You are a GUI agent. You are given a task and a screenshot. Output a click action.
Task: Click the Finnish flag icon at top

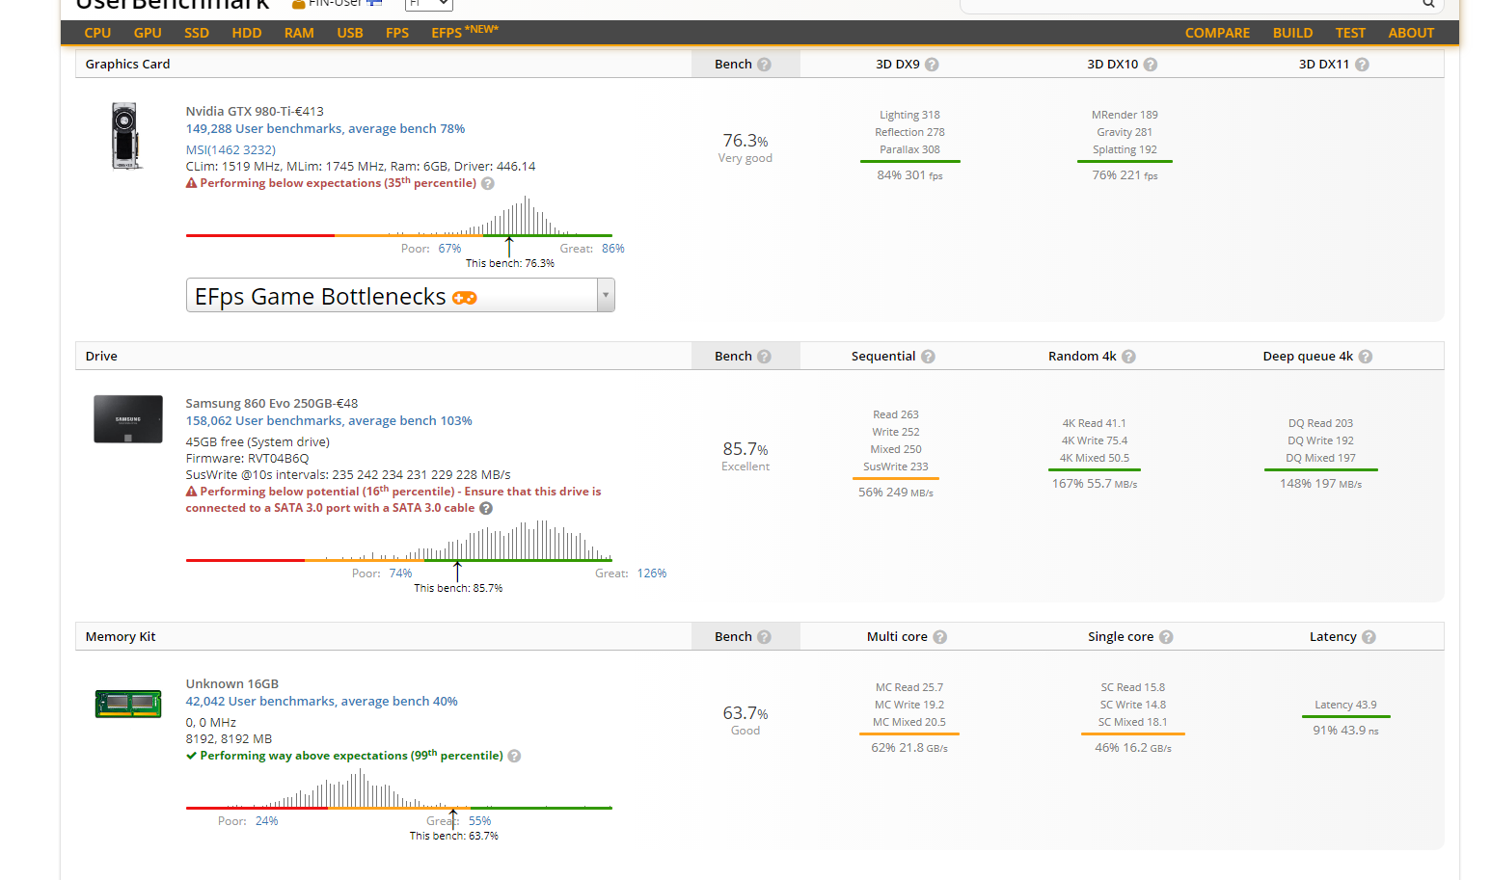(374, 3)
